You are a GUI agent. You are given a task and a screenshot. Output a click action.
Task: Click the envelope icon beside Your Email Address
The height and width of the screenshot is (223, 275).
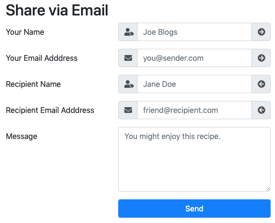[x=128, y=58]
